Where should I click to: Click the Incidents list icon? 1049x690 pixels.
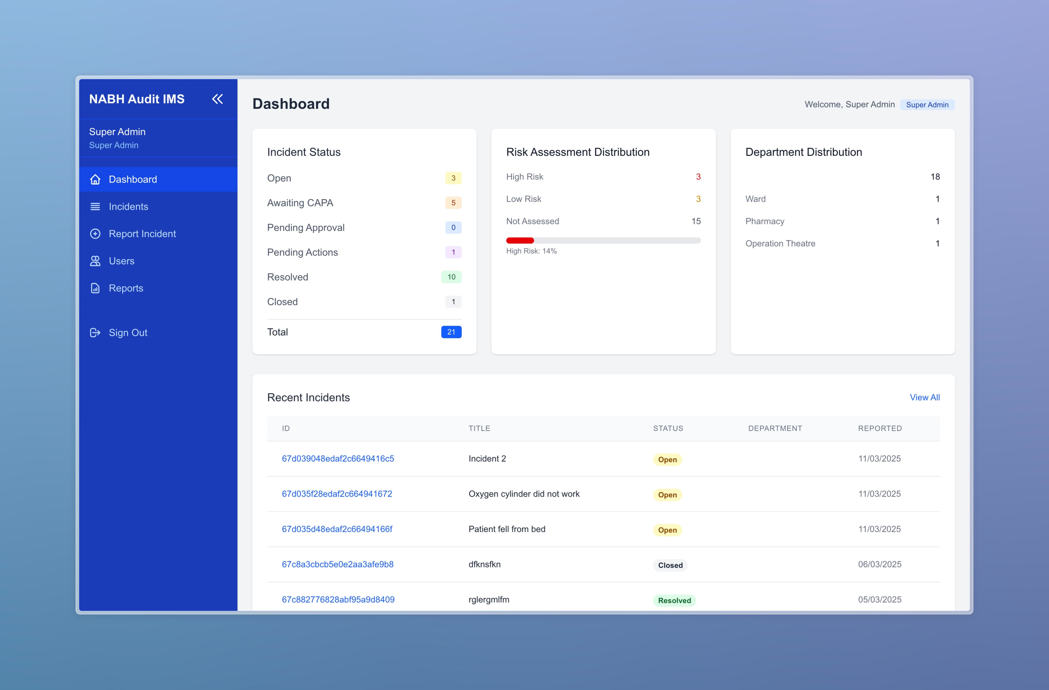(95, 207)
